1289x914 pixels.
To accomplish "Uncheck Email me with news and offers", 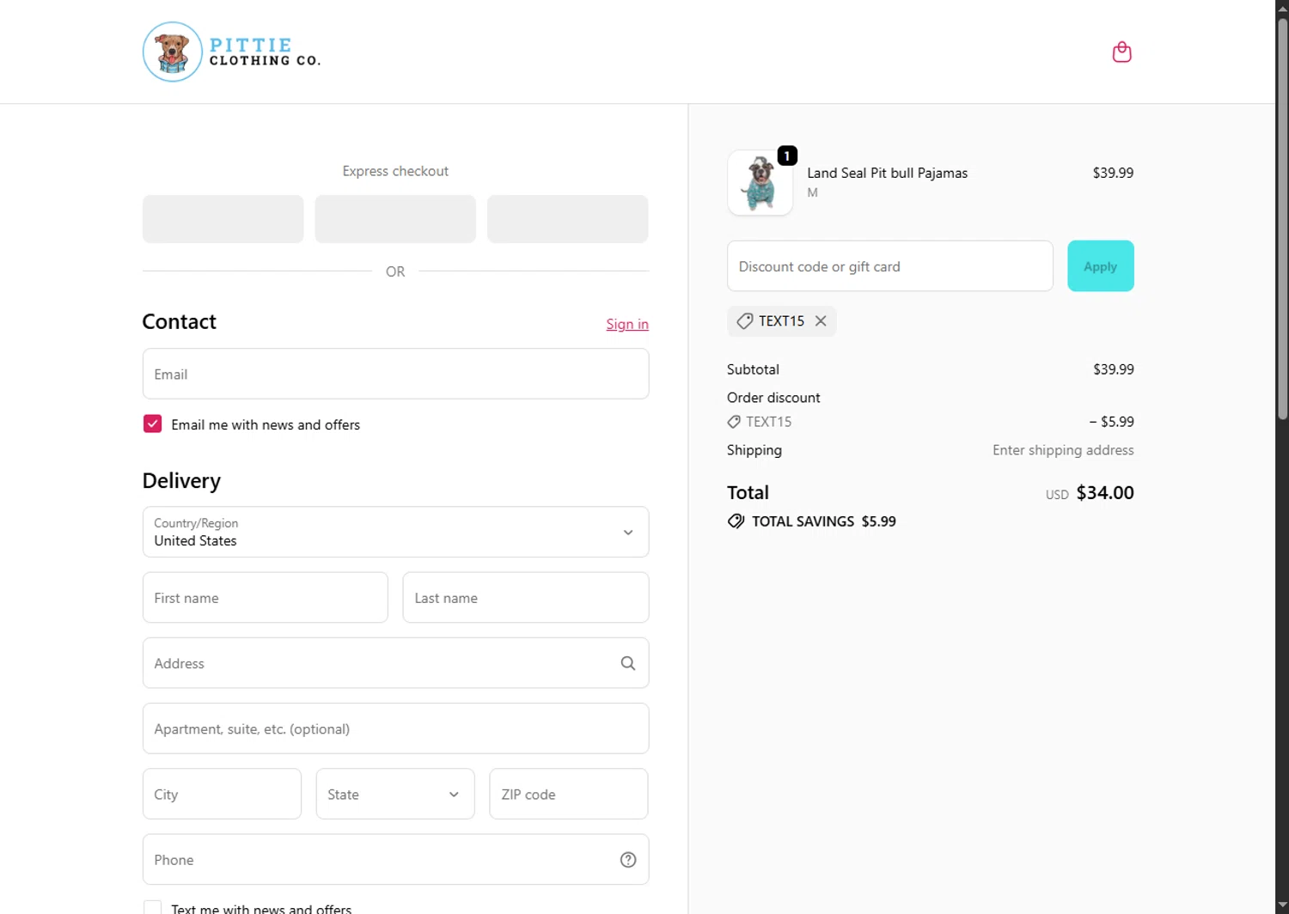I will click(x=152, y=423).
